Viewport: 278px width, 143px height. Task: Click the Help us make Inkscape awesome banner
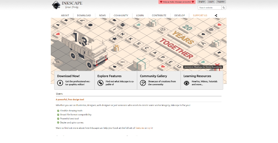pyautogui.click(x=177, y=2)
